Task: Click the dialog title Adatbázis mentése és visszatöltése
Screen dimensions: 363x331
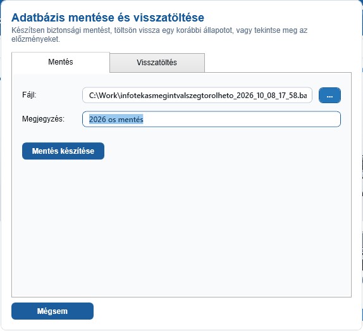Action: pyautogui.click(x=108, y=18)
